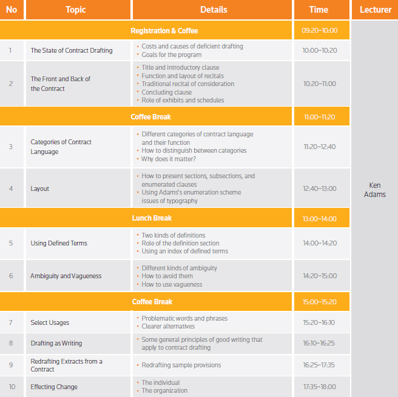Click the Redrafting sample provisions detail text
The height and width of the screenshot is (397, 398).
[x=181, y=365]
